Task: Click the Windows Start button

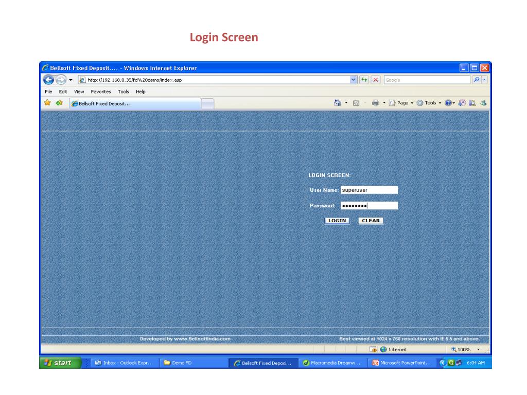Action: coord(60,363)
